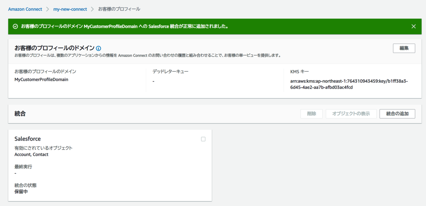Click the Account, Contact enabled objects text
The image size is (426, 206).
pos(31,154)
